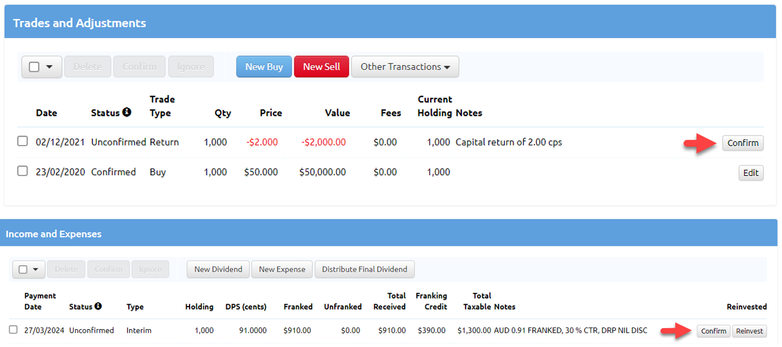Open the Income select-all checkbox dropdown

tap(35, 269)
